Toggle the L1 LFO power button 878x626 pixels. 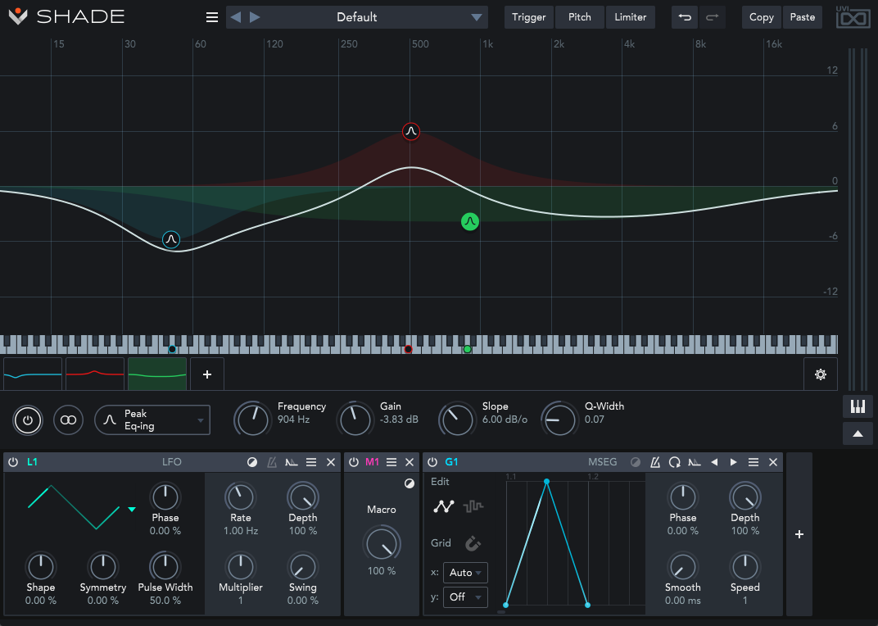[x=13, y=463]
